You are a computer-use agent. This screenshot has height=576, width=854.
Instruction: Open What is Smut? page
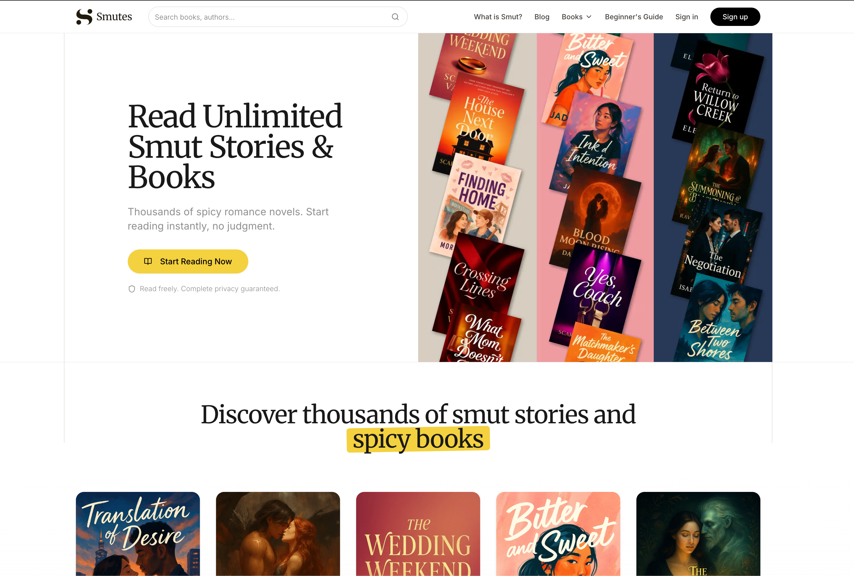click(x=498, y=17)
